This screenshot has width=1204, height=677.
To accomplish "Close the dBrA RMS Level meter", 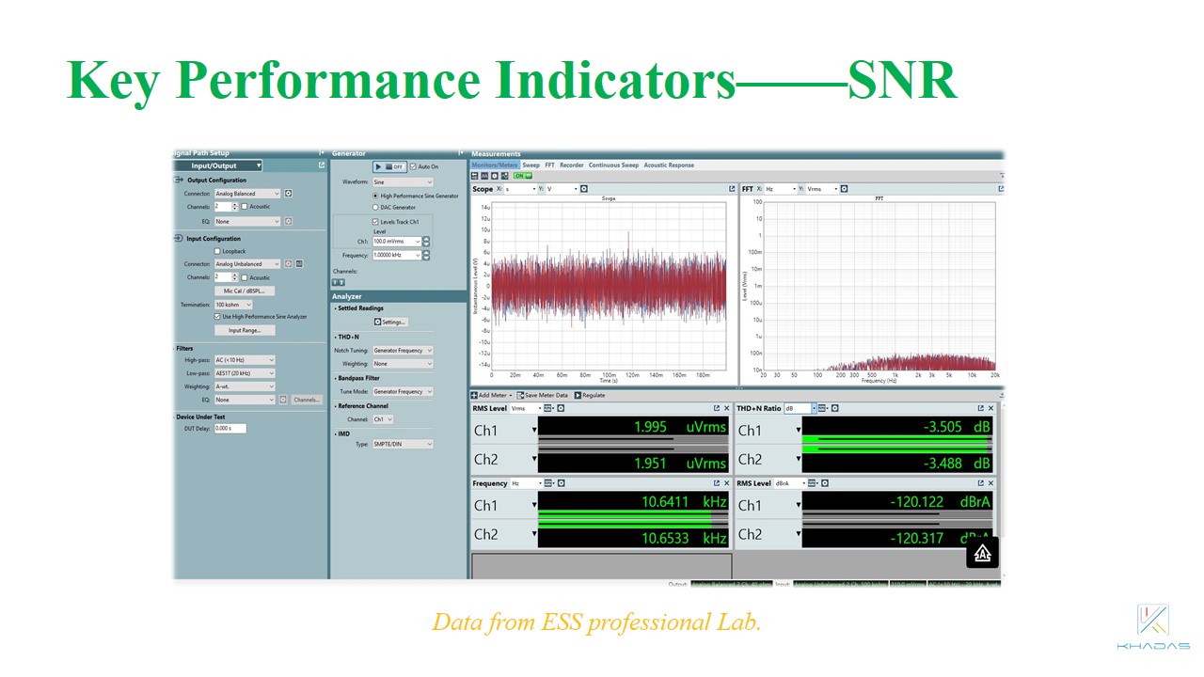I will pyautogui.click(x=990, y=483).
